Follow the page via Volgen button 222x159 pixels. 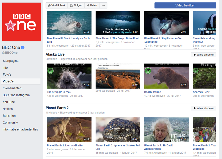click(x=76, y=5)
